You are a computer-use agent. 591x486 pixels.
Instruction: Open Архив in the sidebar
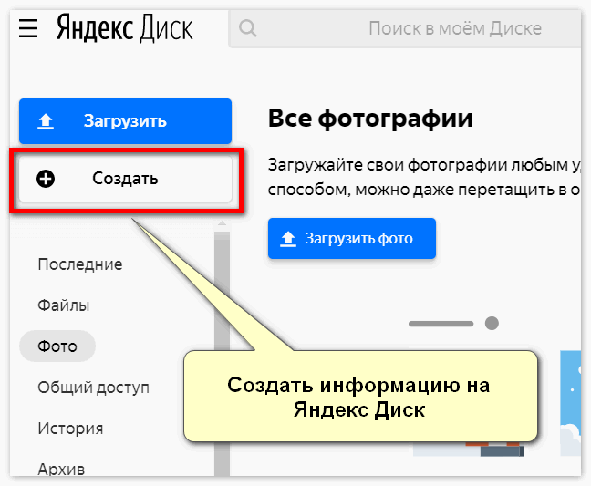coord(61,469)
